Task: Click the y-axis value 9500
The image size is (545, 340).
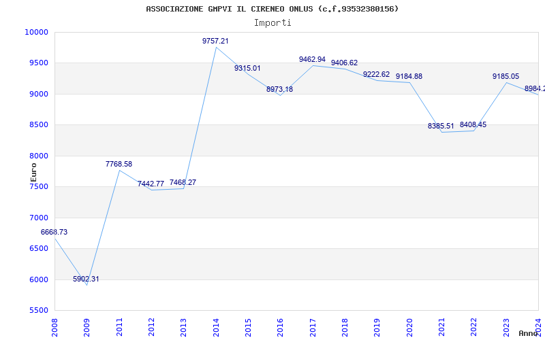Action: tap(38, 63)
